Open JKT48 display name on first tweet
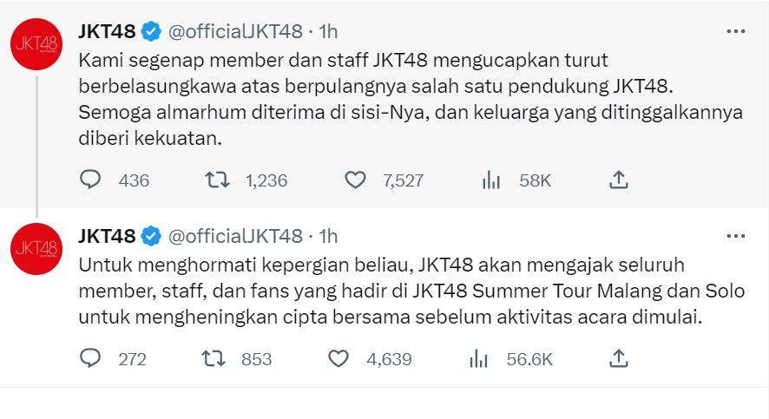Viewport: 769px width, 419px height. (107, 31)
